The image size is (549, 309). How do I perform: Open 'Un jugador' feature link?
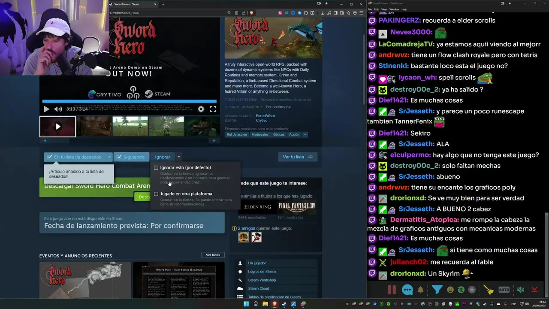[x=257, y=263]
